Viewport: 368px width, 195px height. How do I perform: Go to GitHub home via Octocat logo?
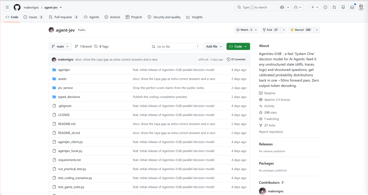[17, 7]
